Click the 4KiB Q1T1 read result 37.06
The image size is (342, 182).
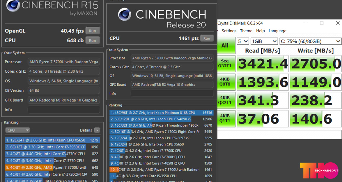pos(263,118)
